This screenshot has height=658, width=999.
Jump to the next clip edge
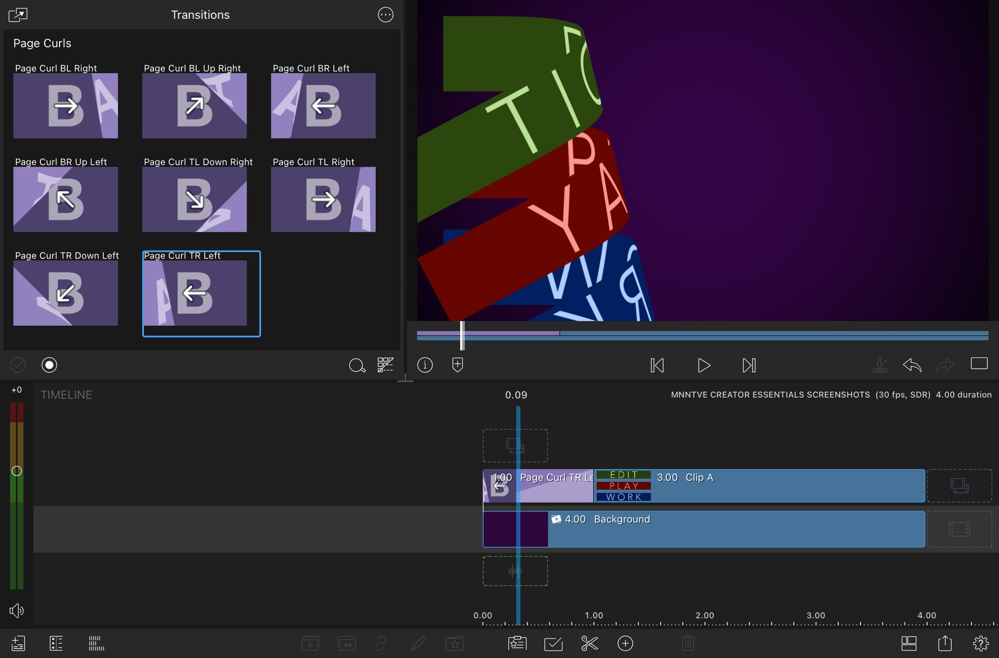pyautogui.click(x=749, y=365)
